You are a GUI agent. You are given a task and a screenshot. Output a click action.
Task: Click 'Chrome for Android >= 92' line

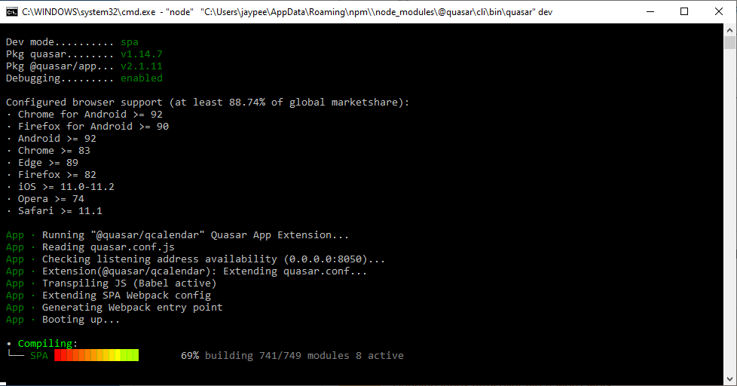pyautogui.click(x=84, y=115)
